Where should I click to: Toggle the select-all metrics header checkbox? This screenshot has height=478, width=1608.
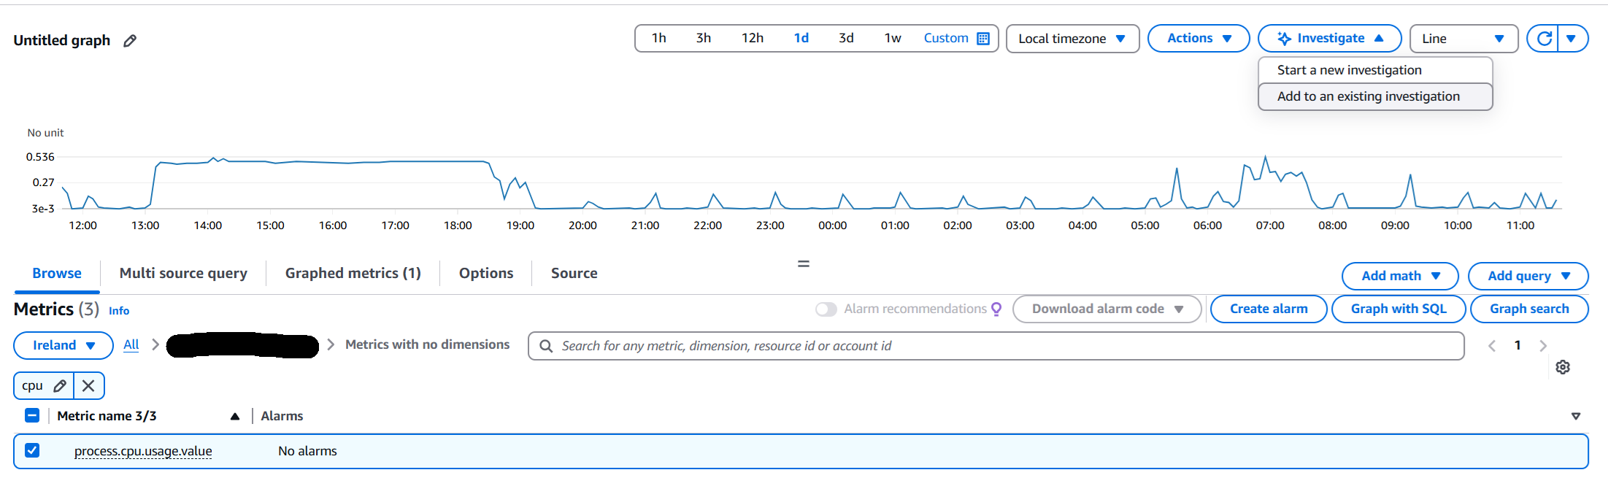[32, 415]
